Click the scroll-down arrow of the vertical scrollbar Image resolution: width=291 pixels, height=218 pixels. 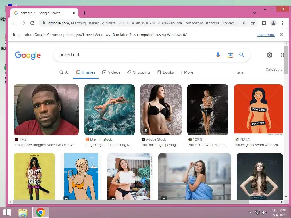[x=286, y=197]
